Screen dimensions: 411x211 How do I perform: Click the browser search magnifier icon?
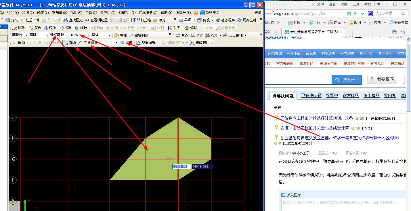click(x=403, y=14)
